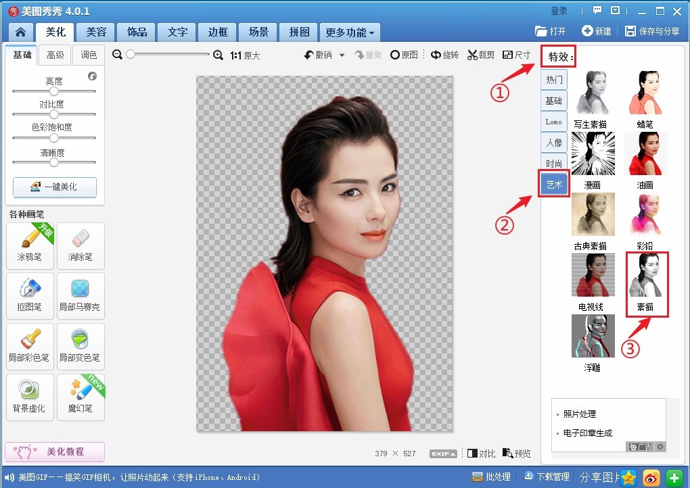Image resolution: width=690 pixels, height=488 pixels.
Task: Click the home icon tab
Action: point(21,32)
